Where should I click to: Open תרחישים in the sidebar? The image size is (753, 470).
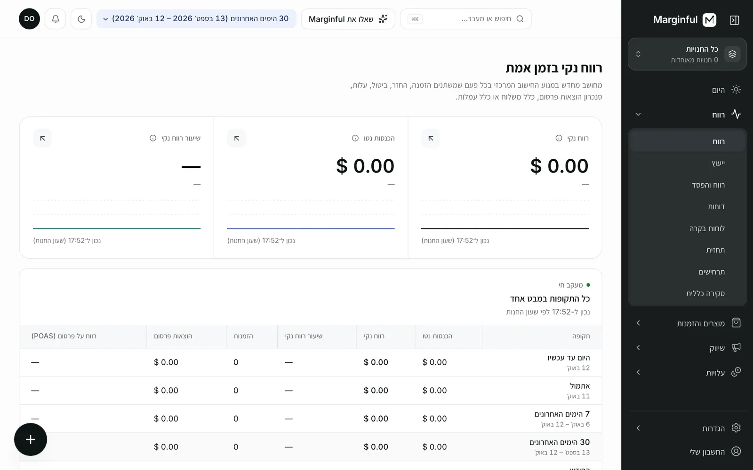click(x=688, y=272)
